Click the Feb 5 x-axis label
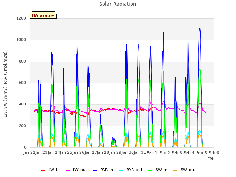 [x=201, y=153]
